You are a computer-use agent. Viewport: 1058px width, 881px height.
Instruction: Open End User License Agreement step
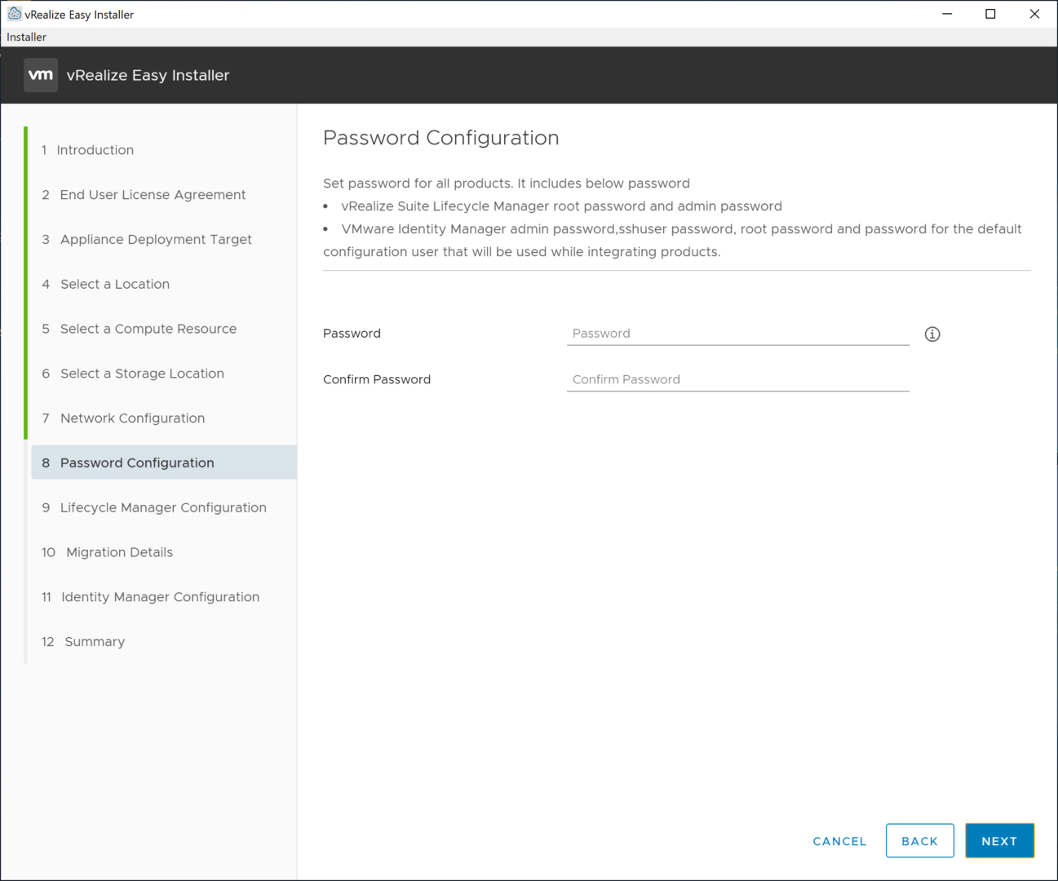(153, 195)
